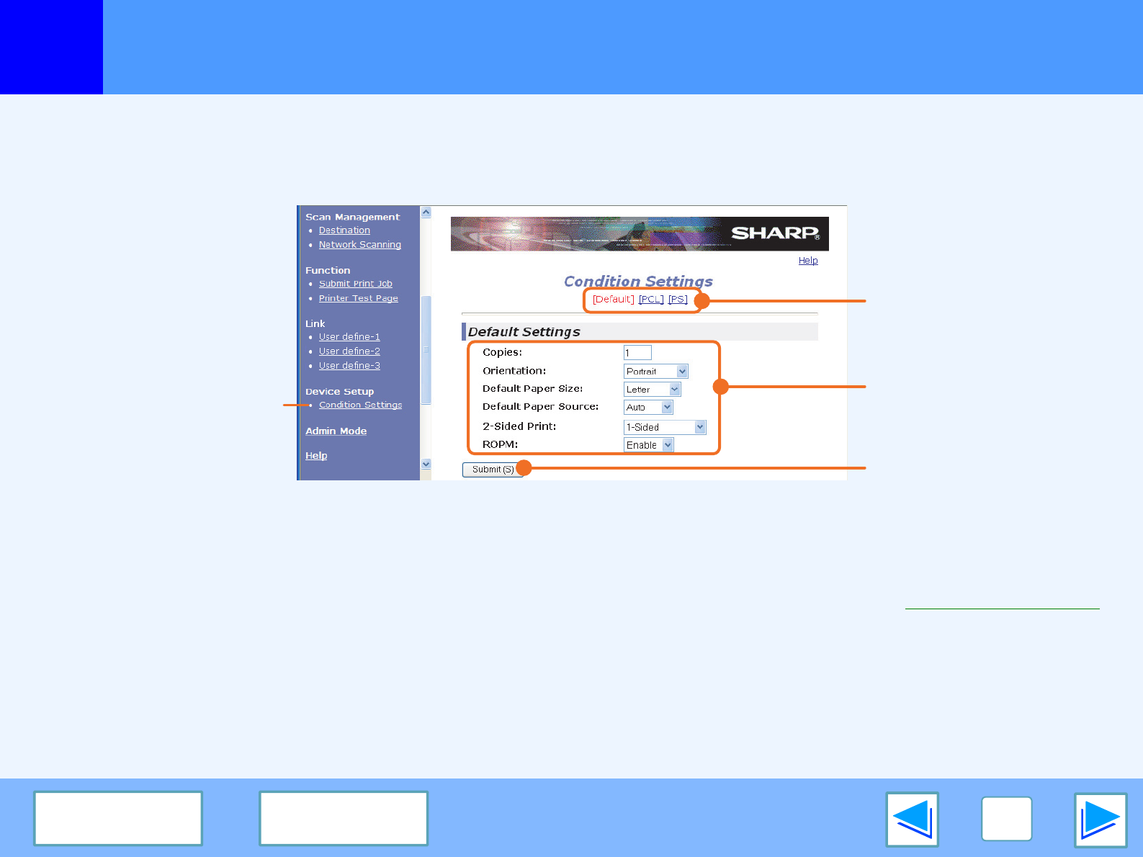Open Printer Test Page link

coord(358,298)
